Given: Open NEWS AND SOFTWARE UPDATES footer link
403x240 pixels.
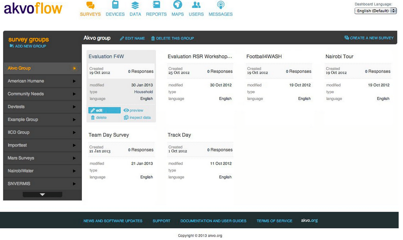Looking at the screenshot, I should [x=113, y=221].
